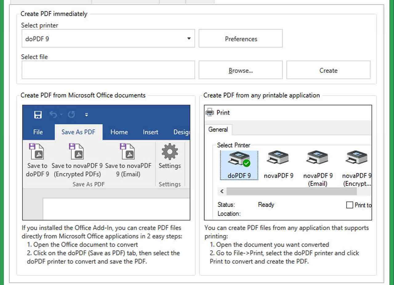Viewport: 394px width, 285px height.
Task: Click the undo arrow icon
Action: point(53,115)
